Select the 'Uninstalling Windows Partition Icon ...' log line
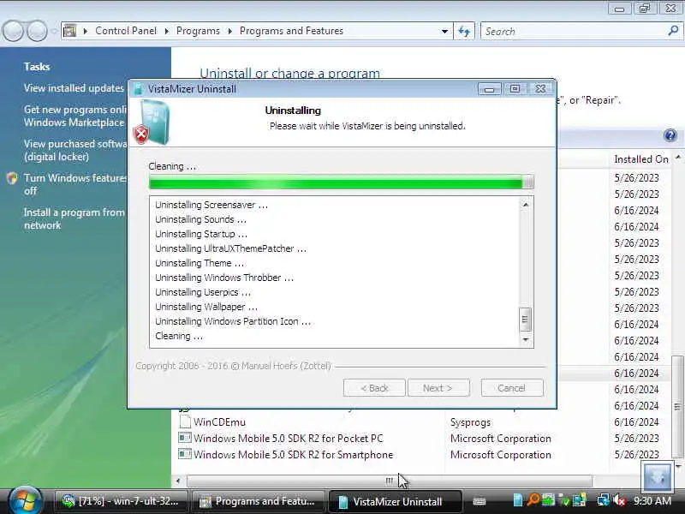 click(x=233, y=321)
